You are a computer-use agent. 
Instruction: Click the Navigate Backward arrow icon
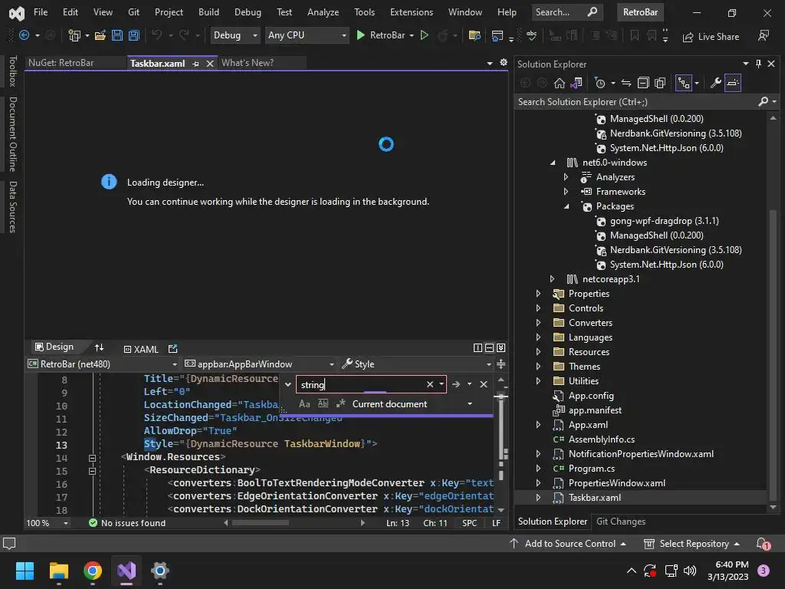(24, 35)
